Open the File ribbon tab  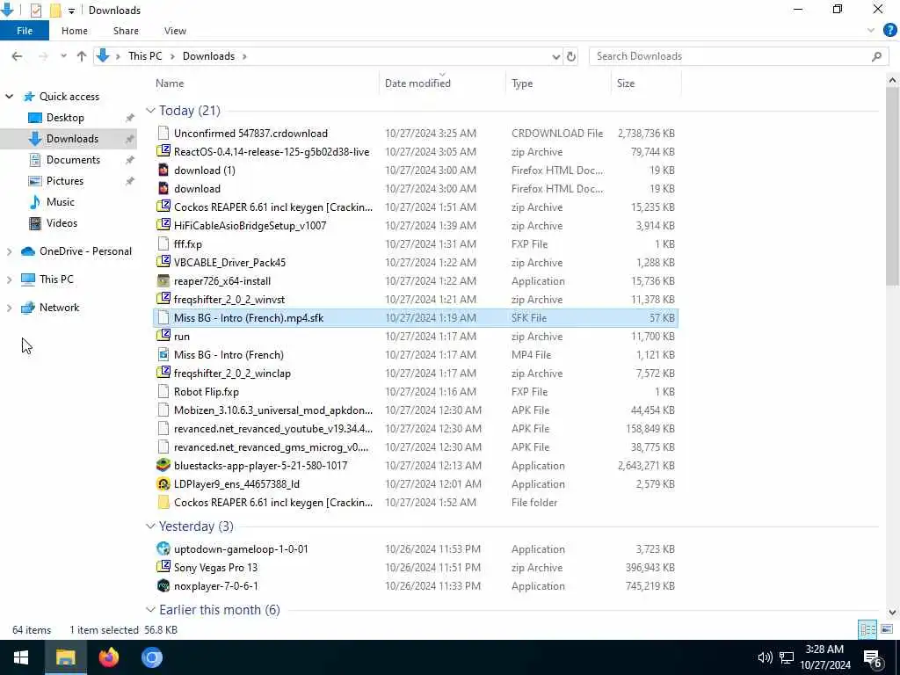click(24, 31)
